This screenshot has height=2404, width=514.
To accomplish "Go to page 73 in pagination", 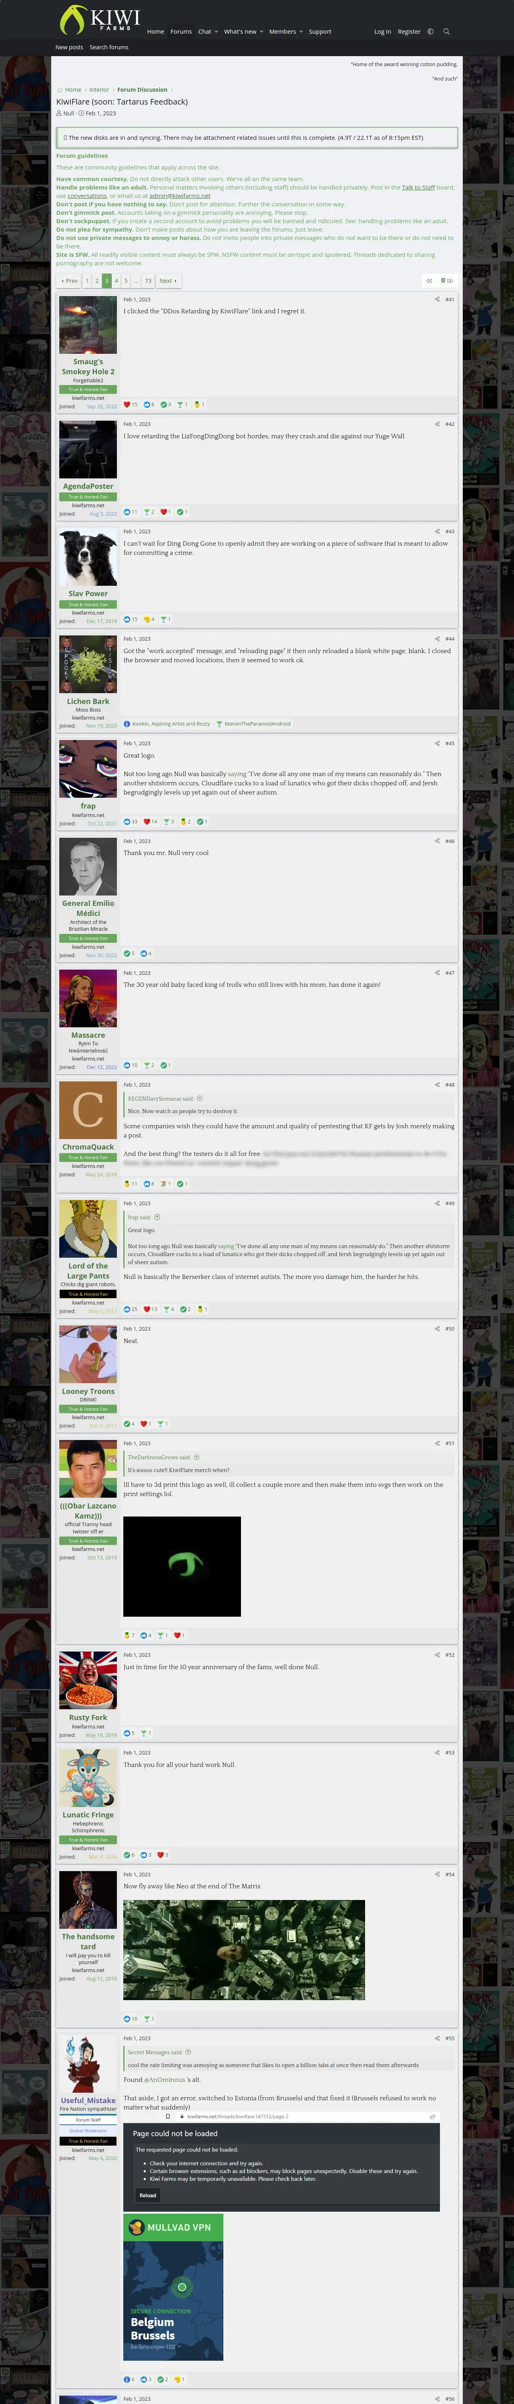I will (149, 281).
